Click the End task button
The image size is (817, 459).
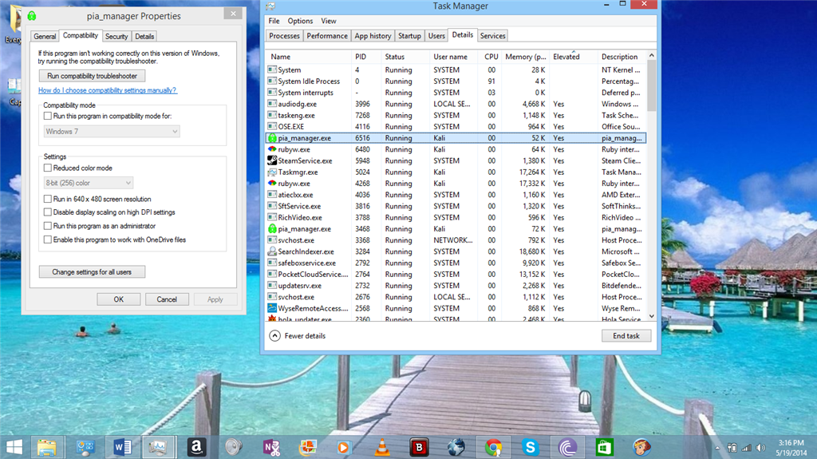coord(626,336)
